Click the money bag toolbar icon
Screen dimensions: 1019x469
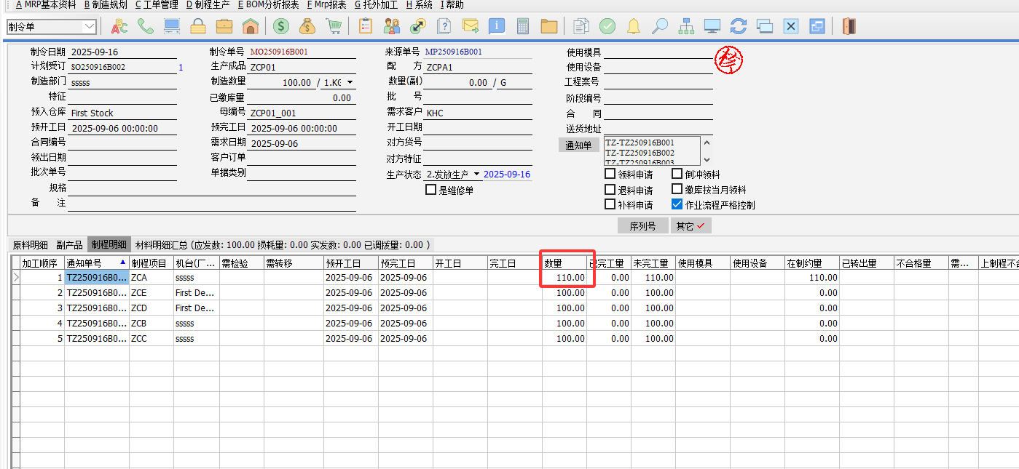click(x=307, y=27)
